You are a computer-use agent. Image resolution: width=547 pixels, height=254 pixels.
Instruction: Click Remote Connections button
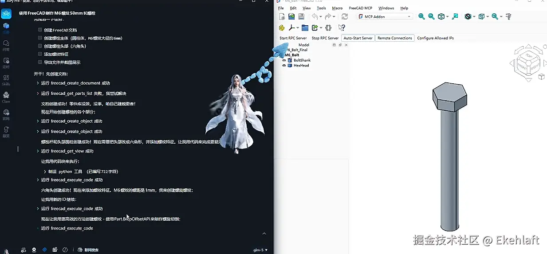point(395,38)
